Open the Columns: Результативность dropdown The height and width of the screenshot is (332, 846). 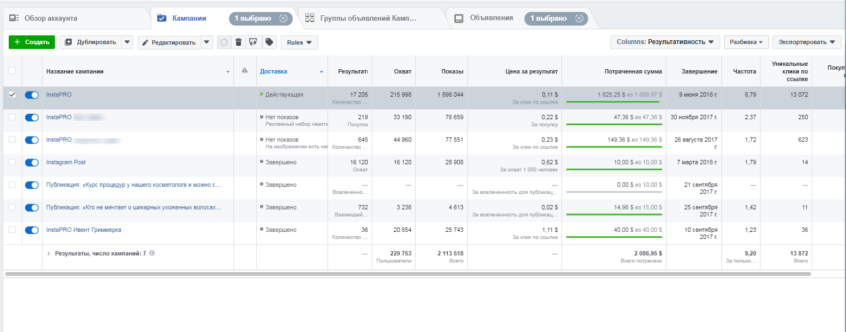coord(665,42)
